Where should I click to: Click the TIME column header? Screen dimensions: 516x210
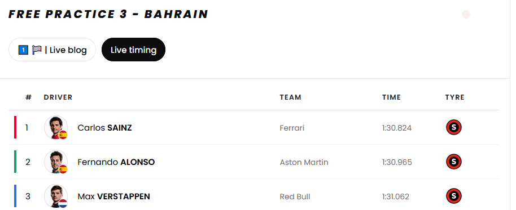pyautogui.click(x=392, y=97)
